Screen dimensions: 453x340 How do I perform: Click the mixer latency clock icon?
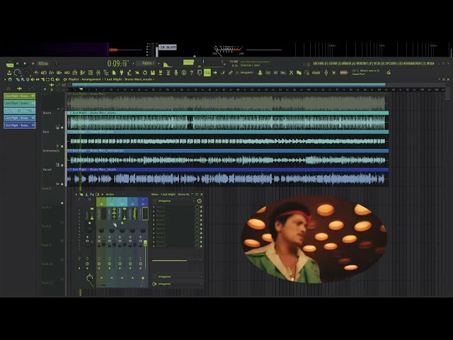tap(200, 201)
